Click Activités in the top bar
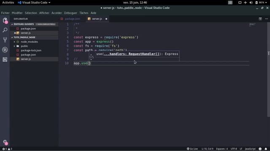Screen dimensions: 270x151 coord(8,3)
